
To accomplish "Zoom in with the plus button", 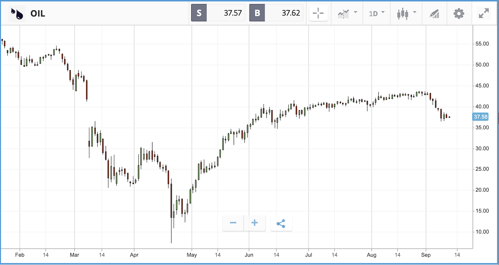I will [254, 223].
